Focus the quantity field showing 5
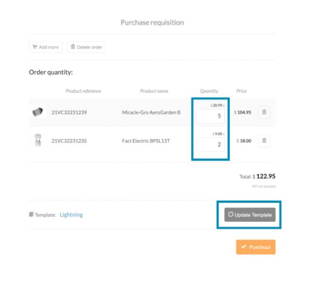The width and height of the screenshot is (311, 283). (x=210, y=116)
